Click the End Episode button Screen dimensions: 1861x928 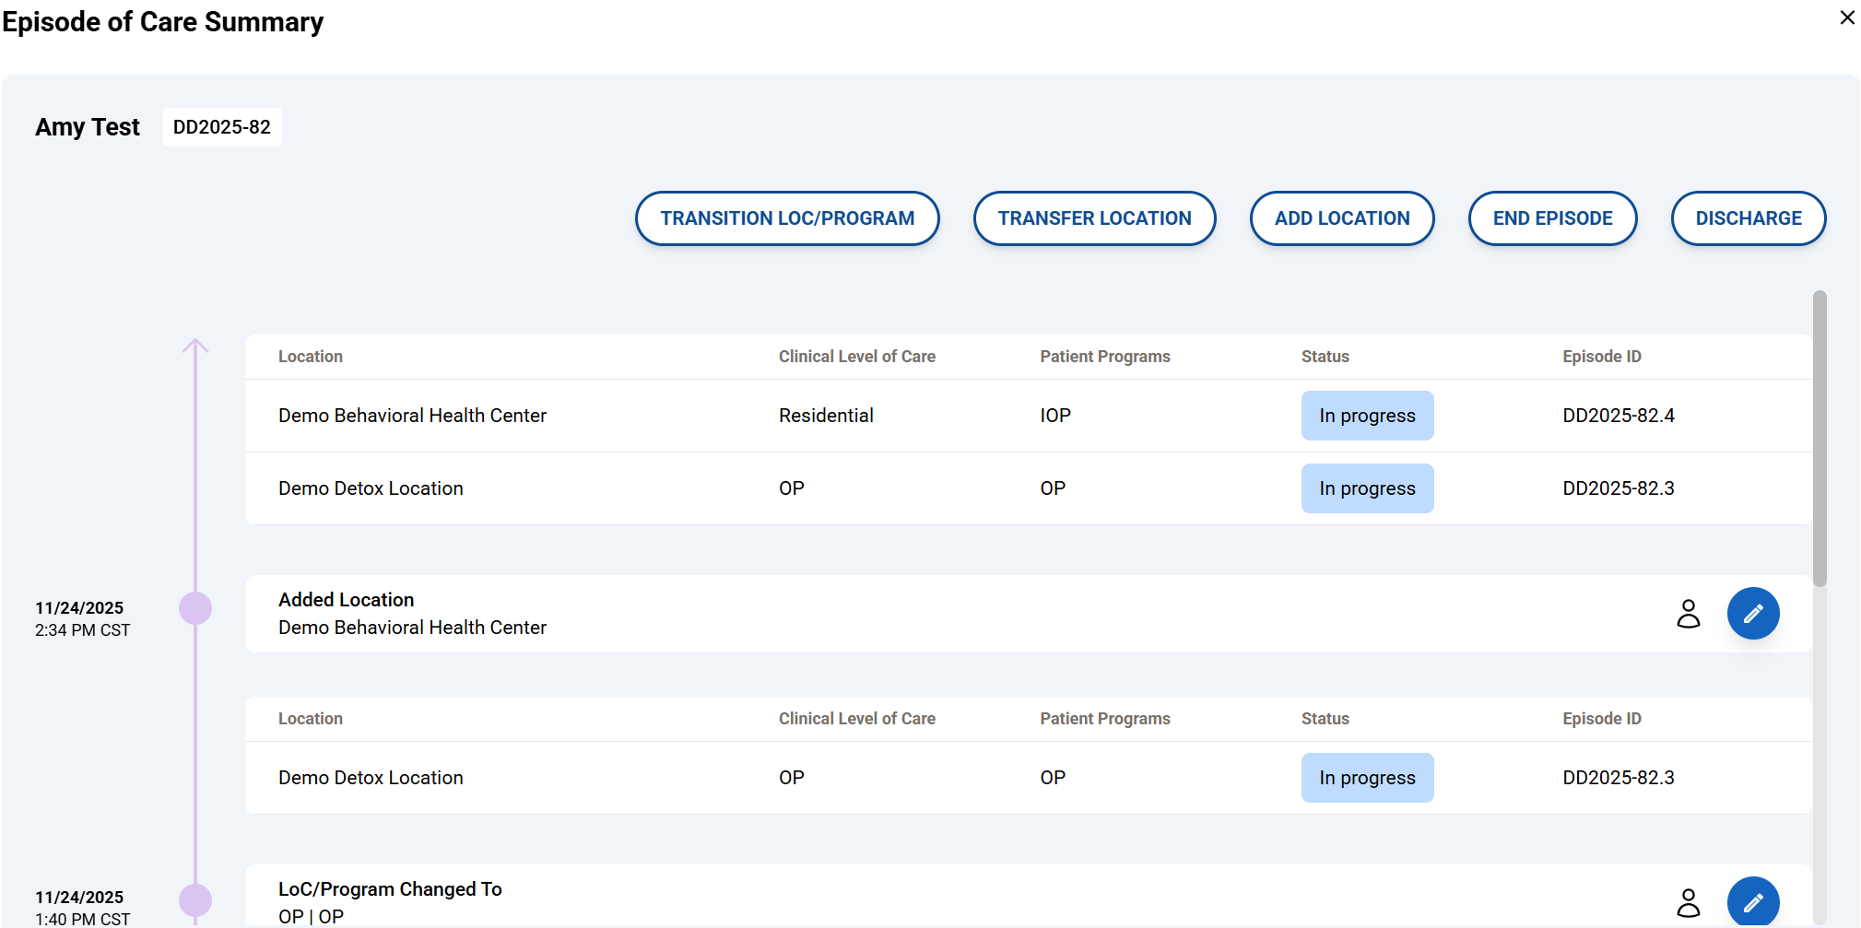(x=1552, y=218)
